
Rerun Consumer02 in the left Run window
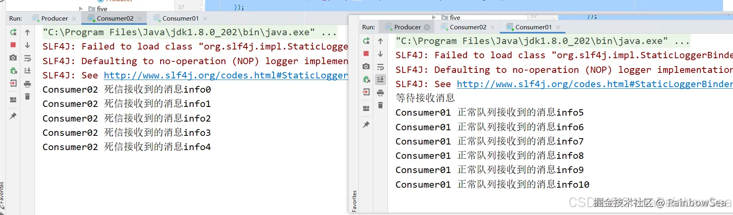point(13,32)
